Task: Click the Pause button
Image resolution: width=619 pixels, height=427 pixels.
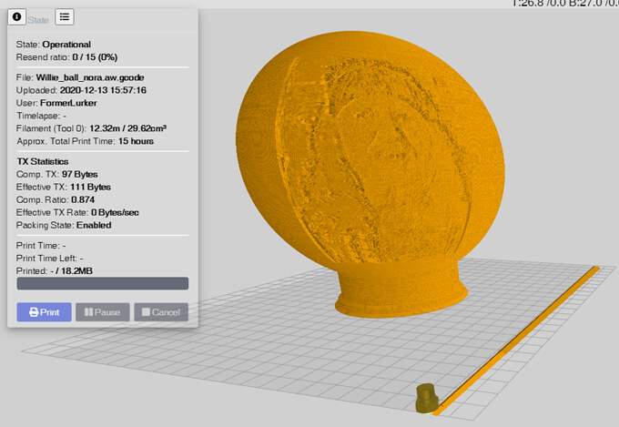Action: pos(103,312)
